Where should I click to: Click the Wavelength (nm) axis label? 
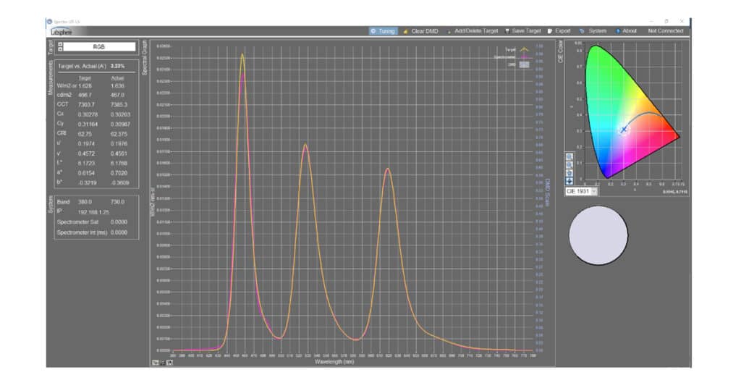click(x=334, y=362)
